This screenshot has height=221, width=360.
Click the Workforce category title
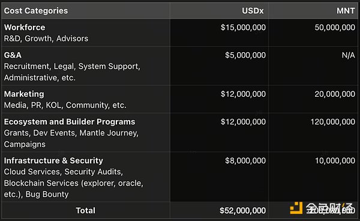tap(25, 28)
